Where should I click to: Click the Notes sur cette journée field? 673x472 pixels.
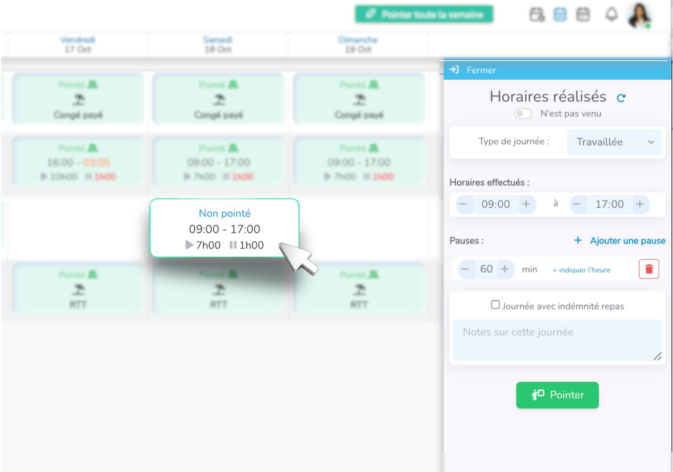pyautogui.click(x=557, y=340)
